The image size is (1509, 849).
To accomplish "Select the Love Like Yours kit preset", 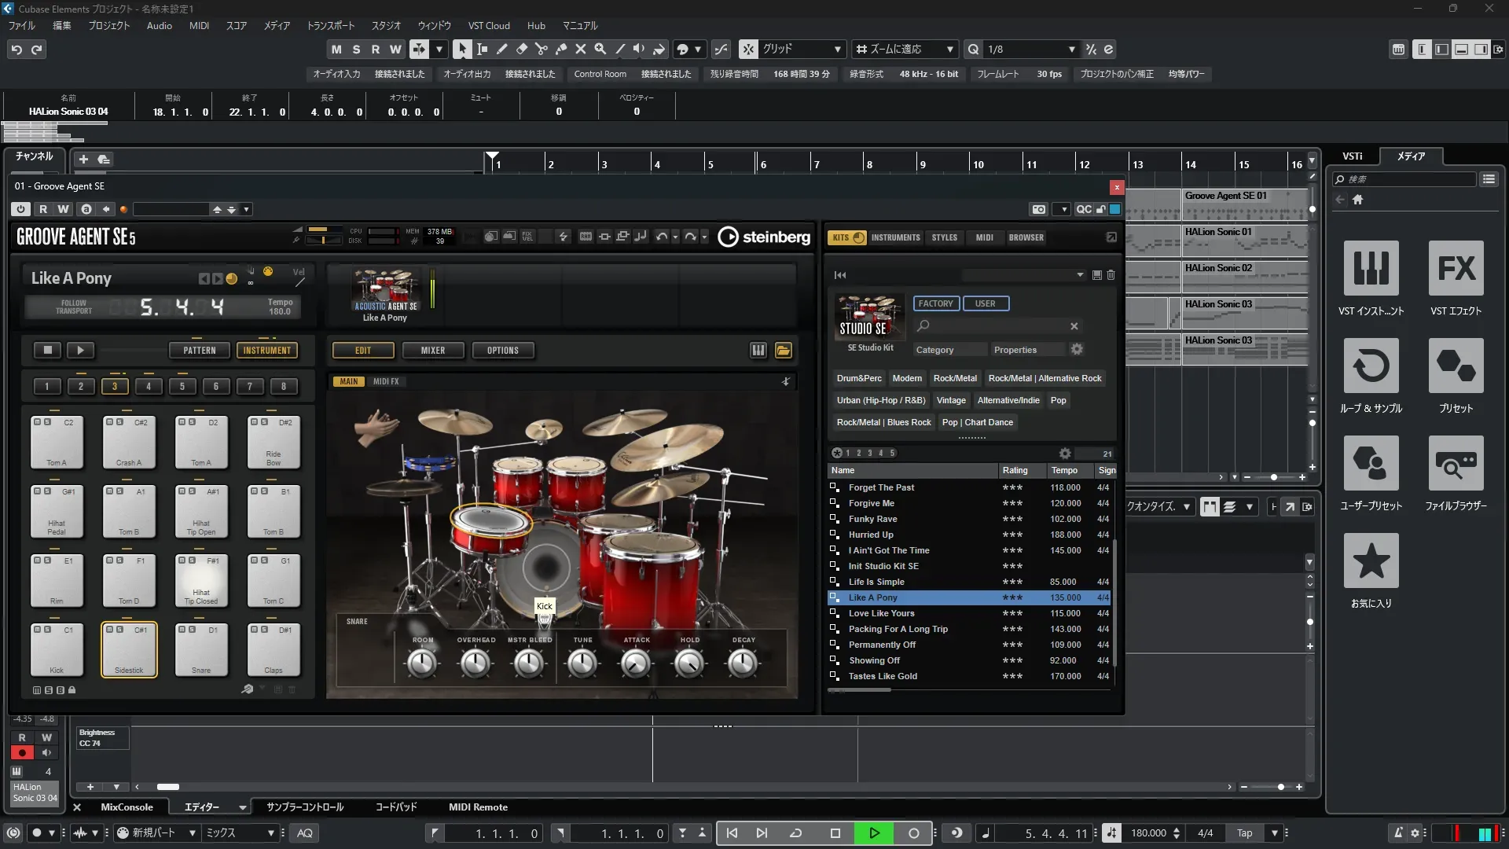I will (881, 613).
